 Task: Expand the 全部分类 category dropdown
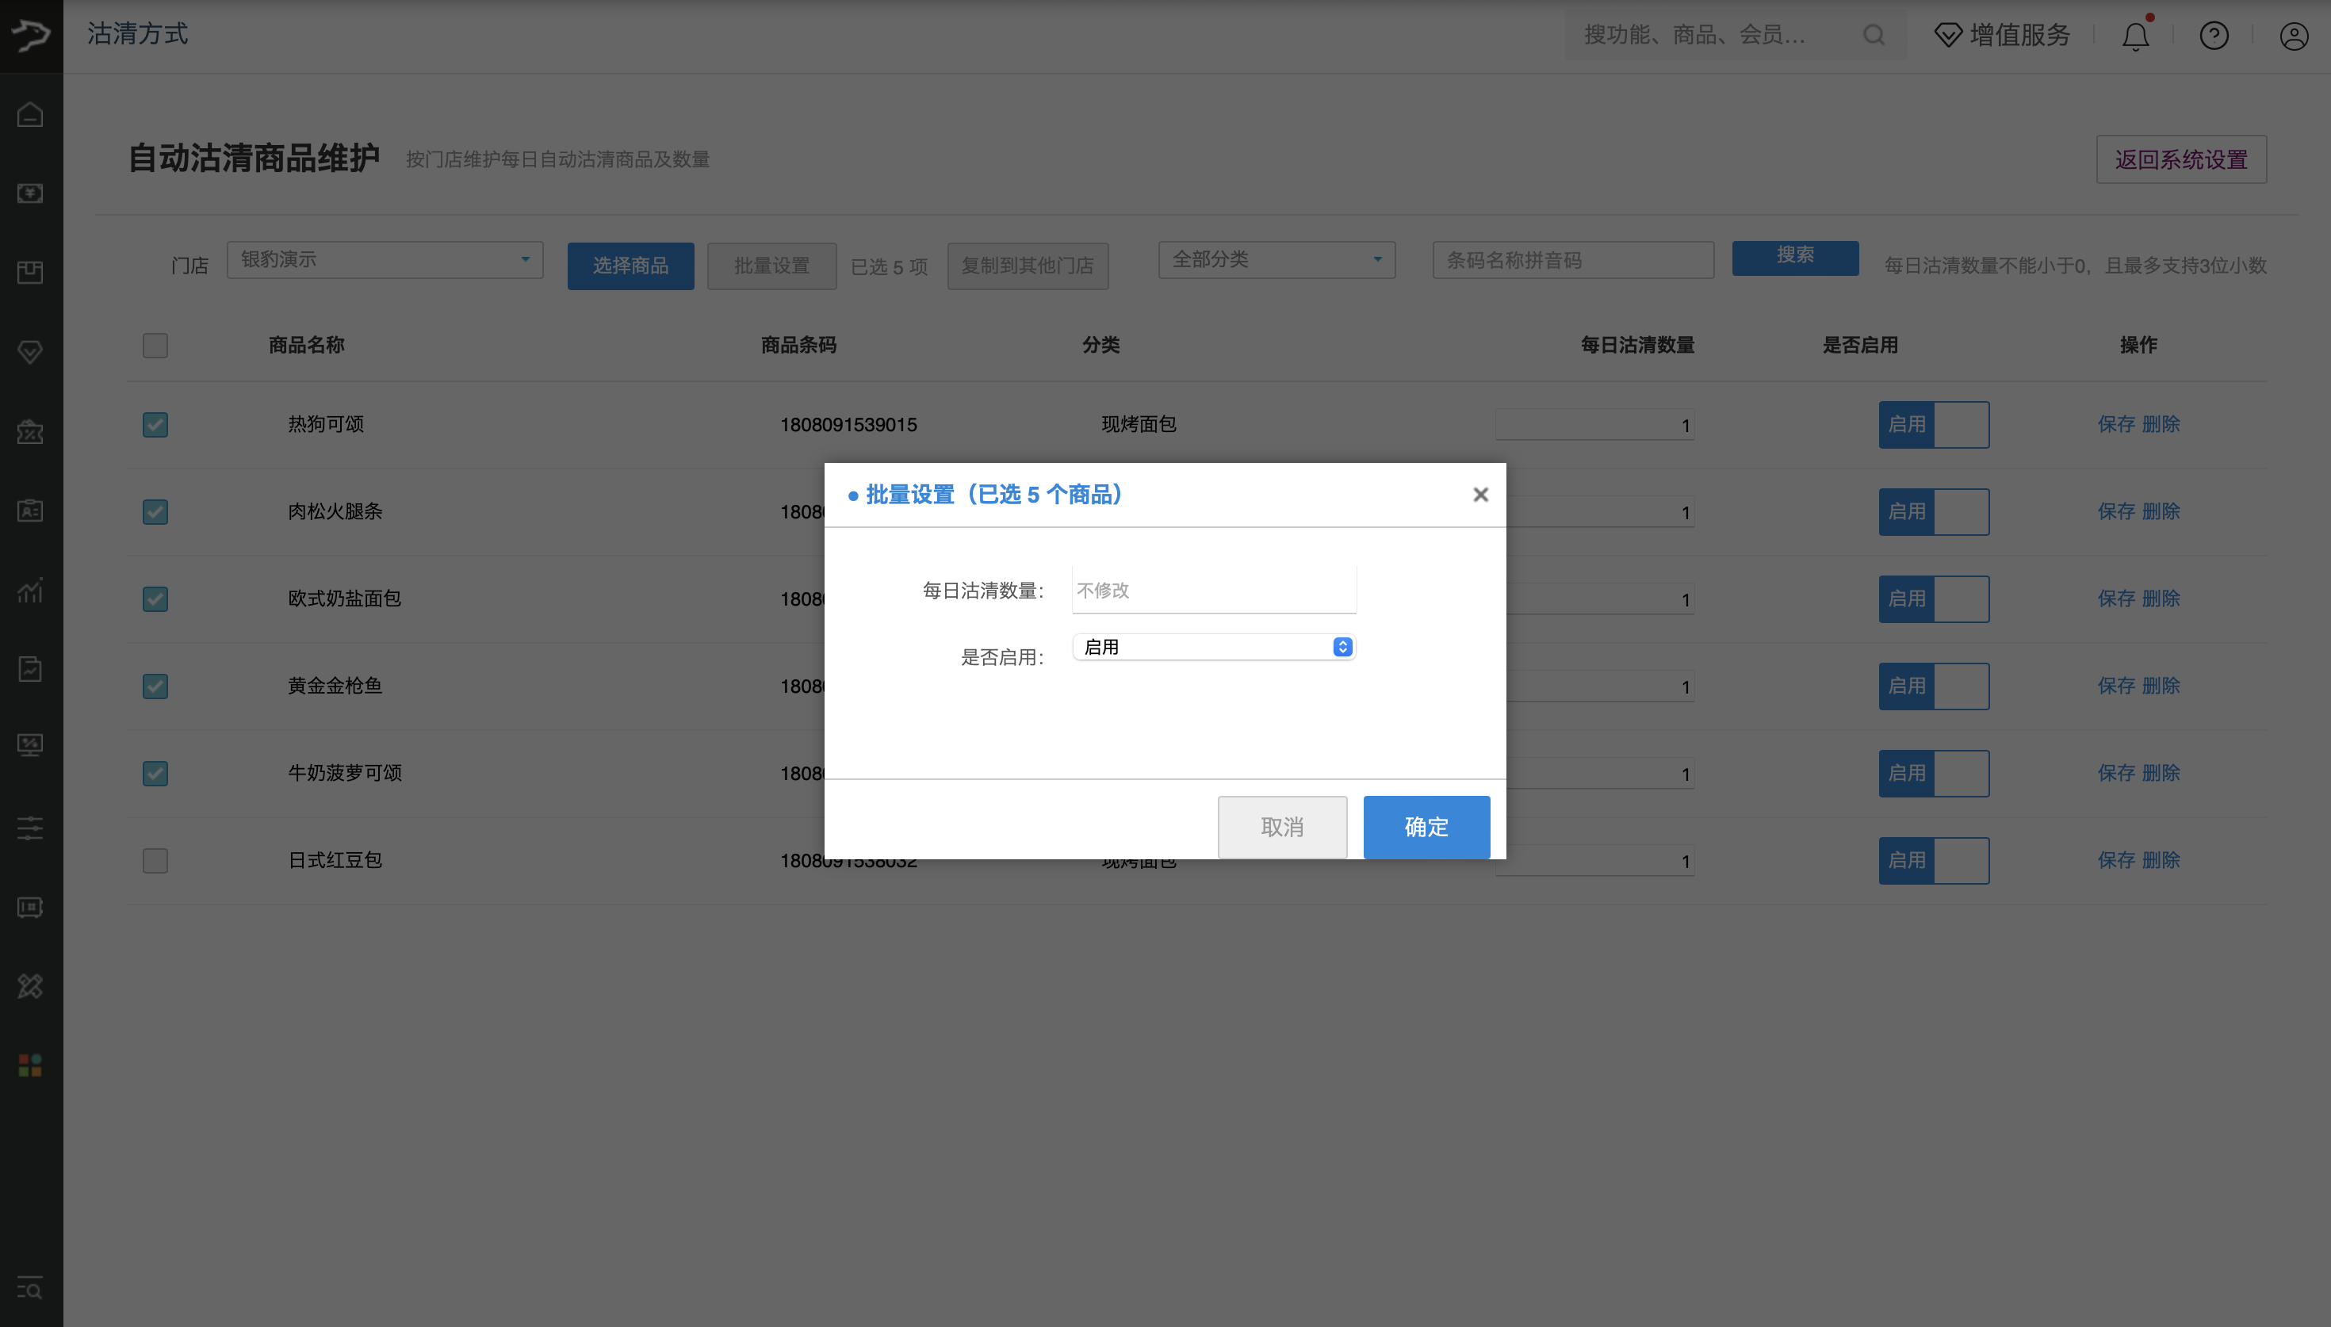pyautogui.click(x=1276, y=260)
